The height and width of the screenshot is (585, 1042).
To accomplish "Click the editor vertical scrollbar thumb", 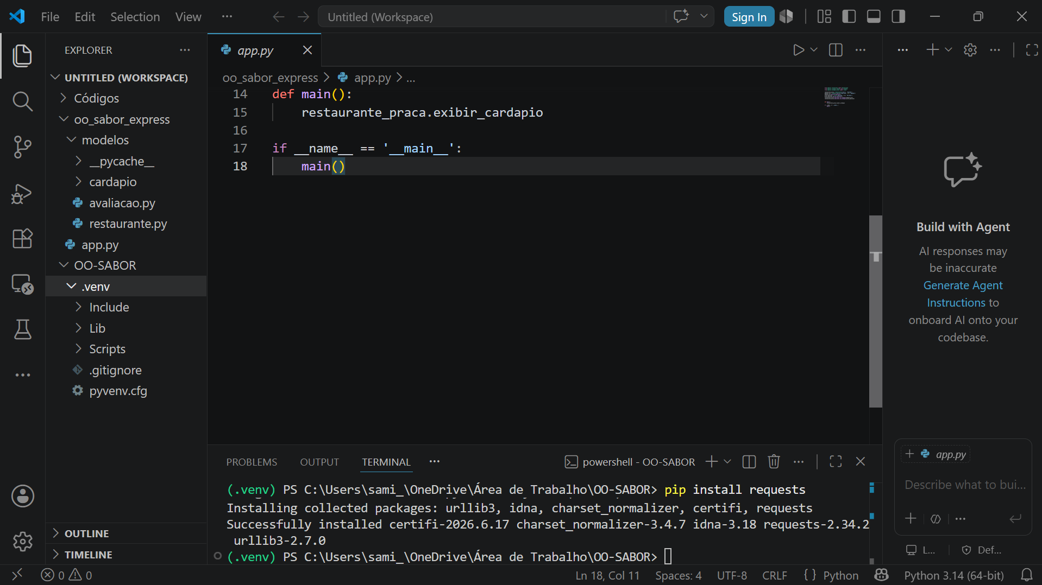I will (x=876, y=311).
